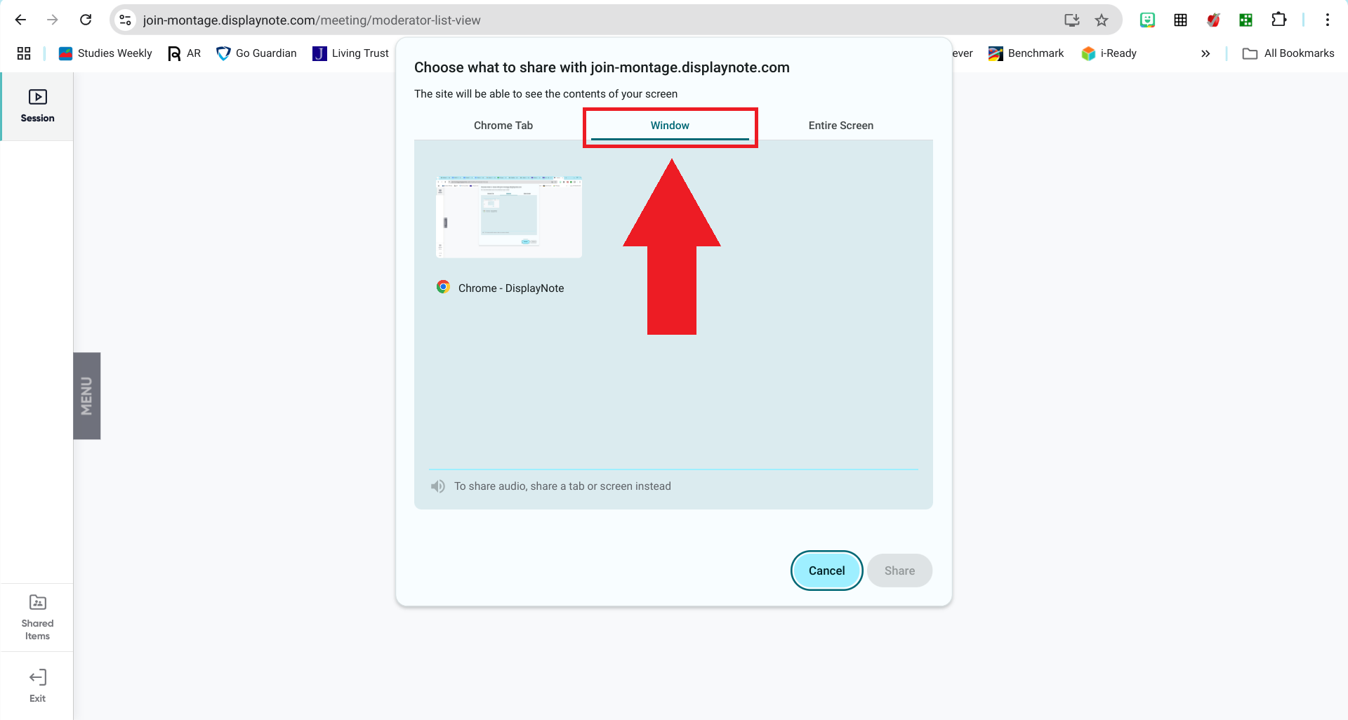This screenshot has width=1348, height=720.
Task: Open the Chrome extensions puzzle icon
Action: pyautogui.click(x=1278, y=20)
